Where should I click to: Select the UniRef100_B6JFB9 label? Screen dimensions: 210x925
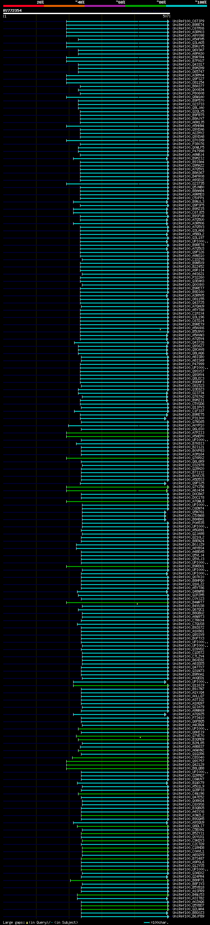click(188, 916)
